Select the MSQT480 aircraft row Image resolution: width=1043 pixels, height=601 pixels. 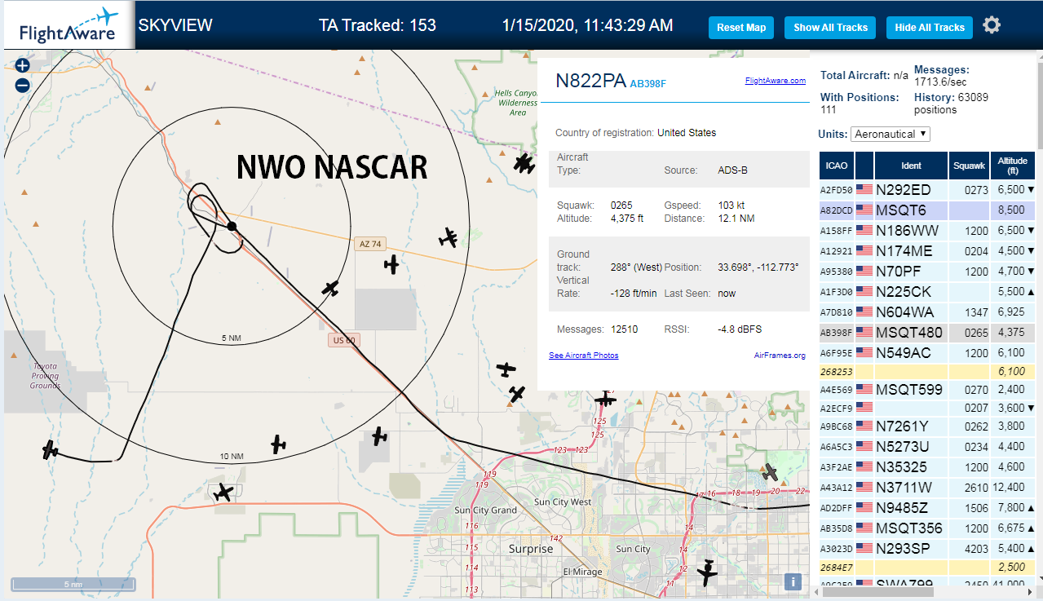pos(927,333)
